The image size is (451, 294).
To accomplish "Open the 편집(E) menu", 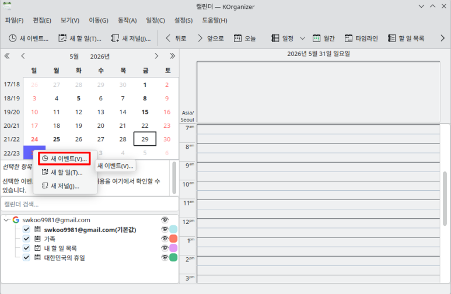I will click(x=42, y=20).
